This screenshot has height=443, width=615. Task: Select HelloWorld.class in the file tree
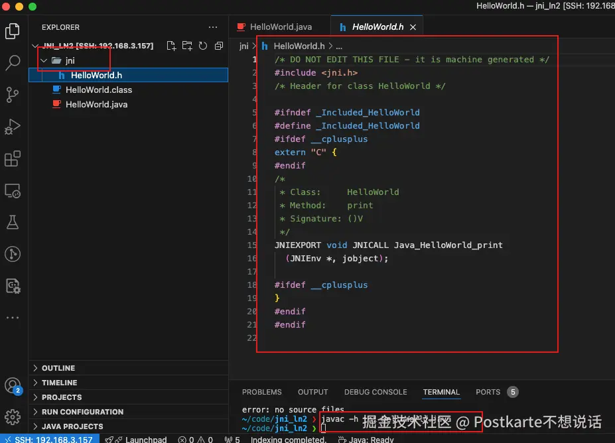(x=98, y=90)
